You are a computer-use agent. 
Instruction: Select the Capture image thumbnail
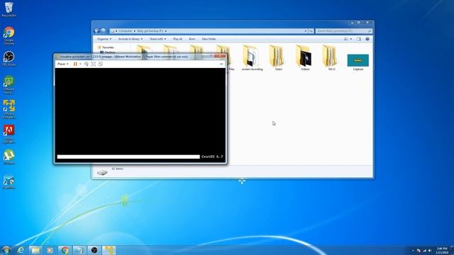358,62
